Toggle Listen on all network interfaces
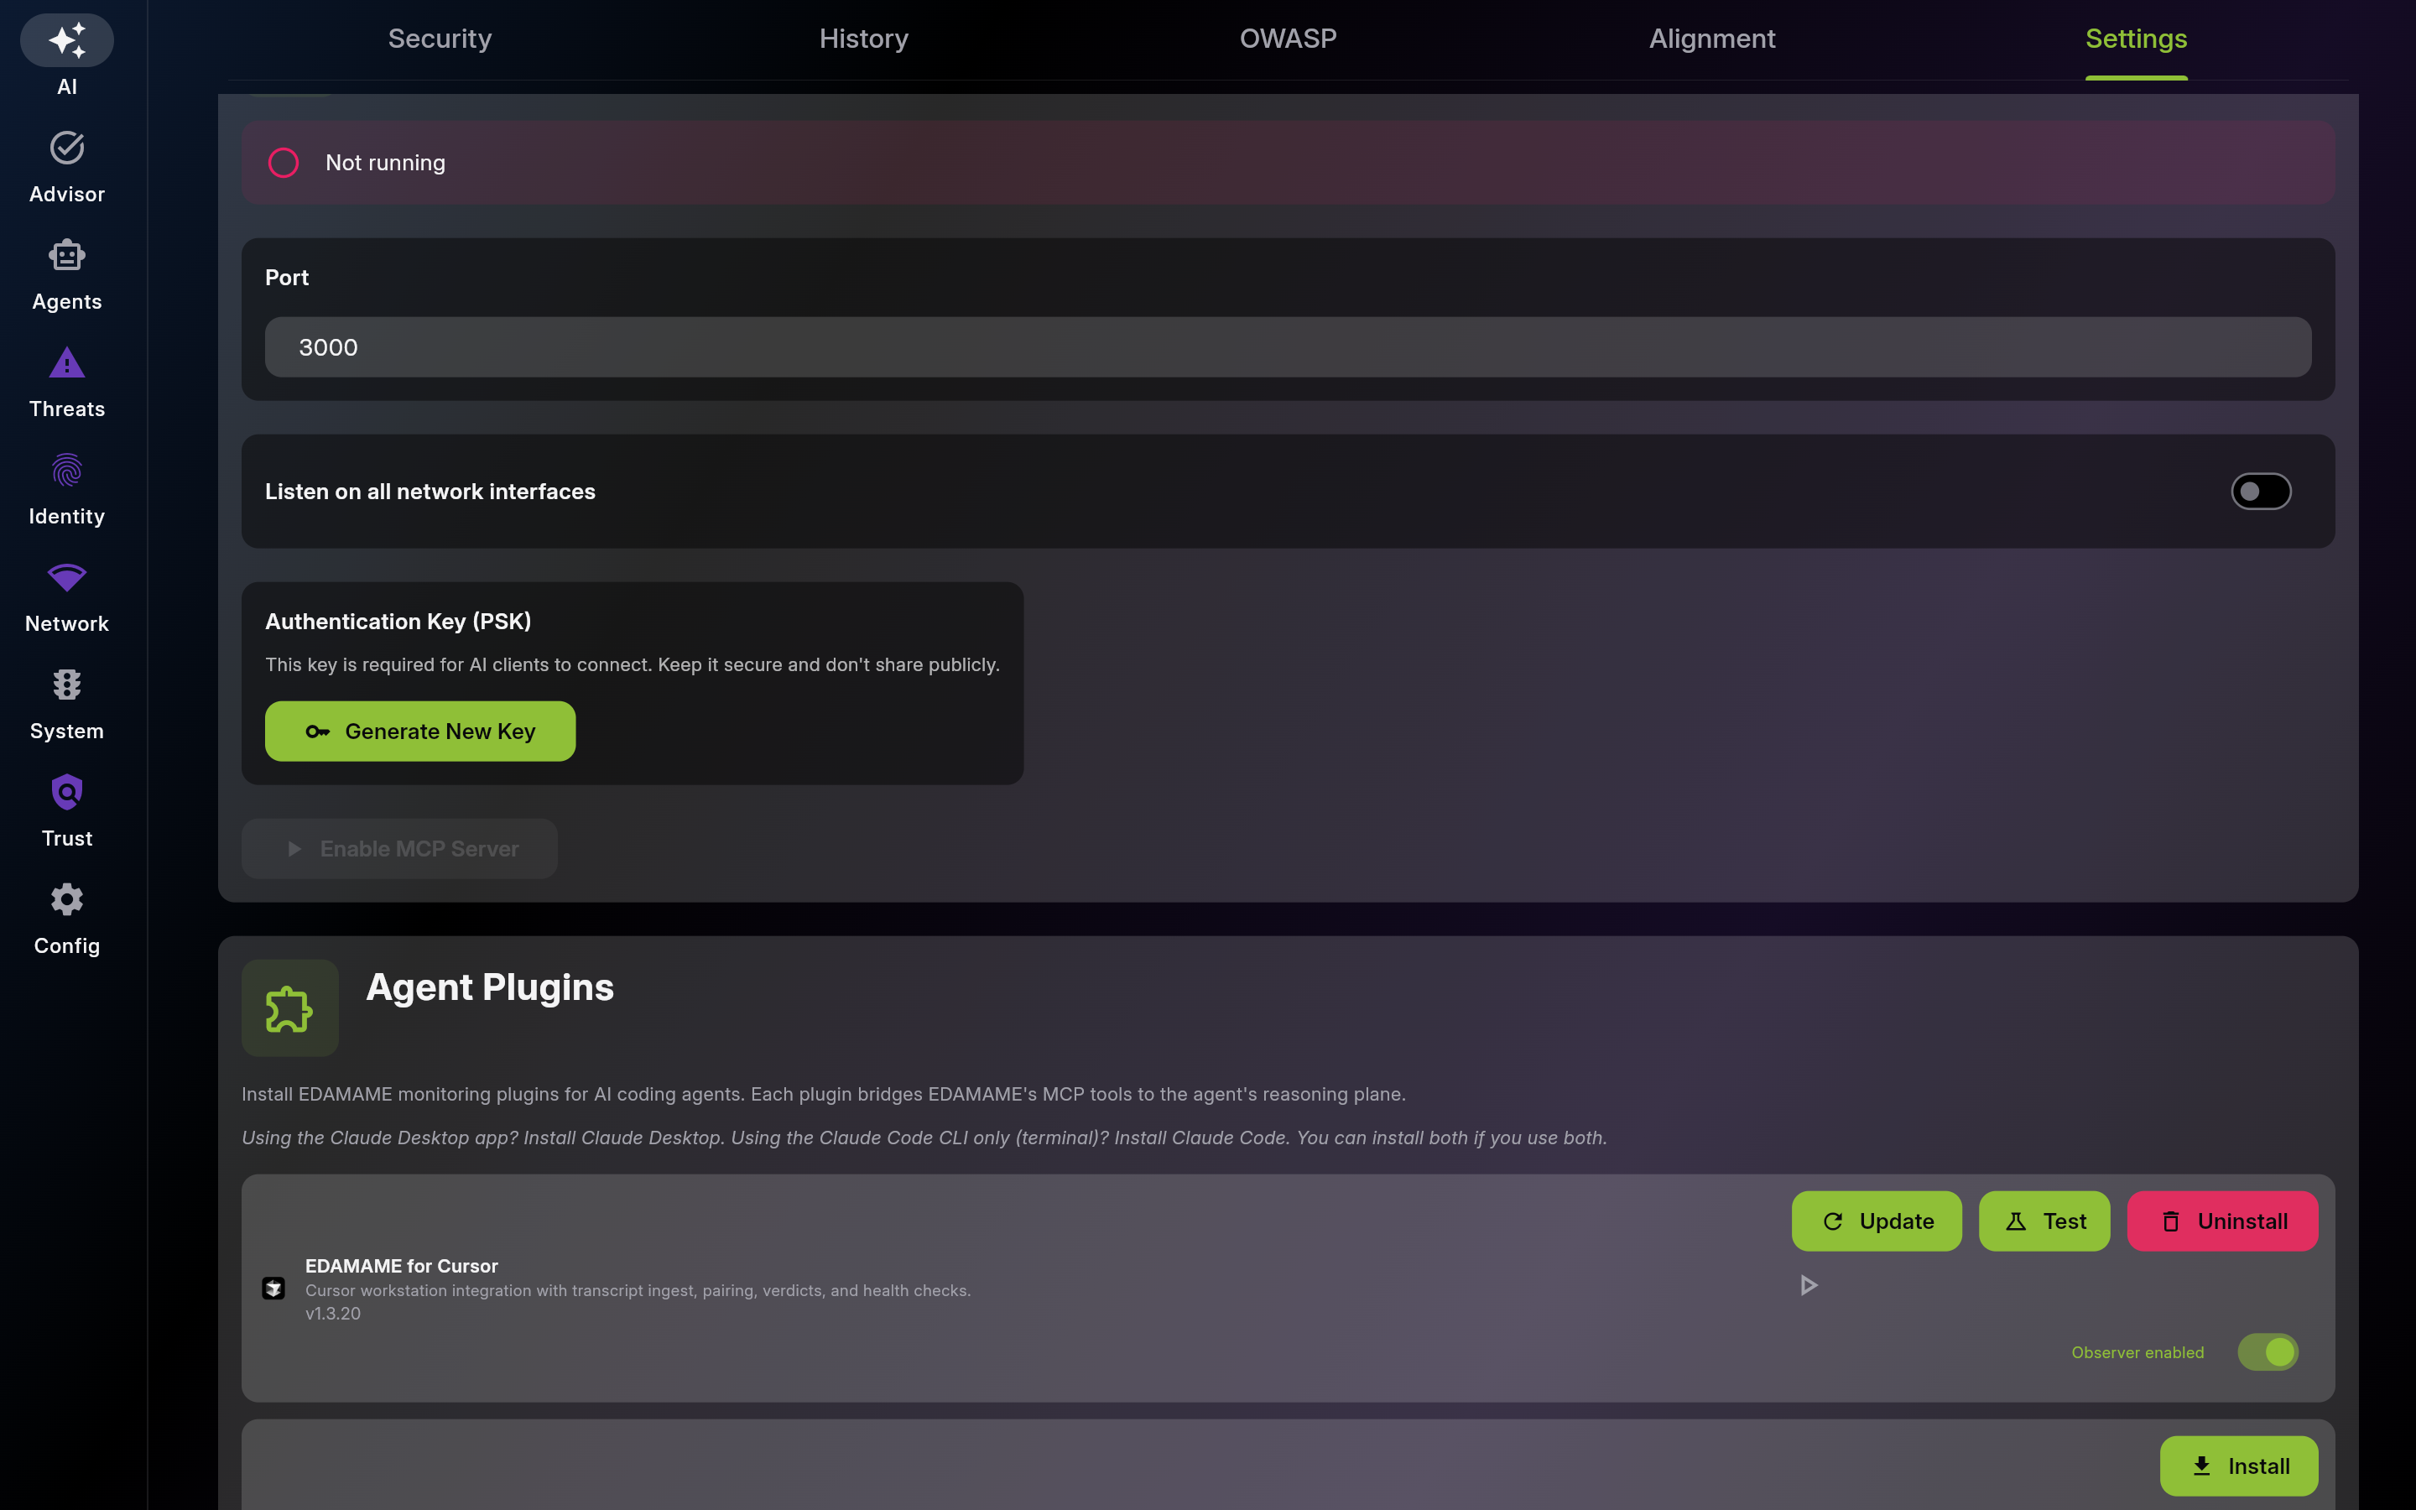The height and width of the screenshot is (1510, 2416). pyautogui.click(x=2262, y=492)
